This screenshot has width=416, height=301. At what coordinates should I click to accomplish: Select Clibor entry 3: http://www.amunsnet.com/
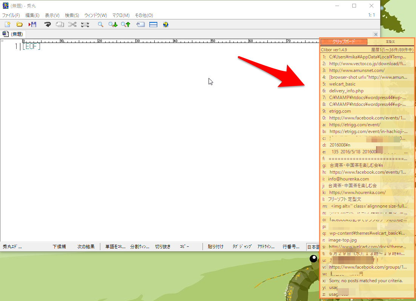367,70
